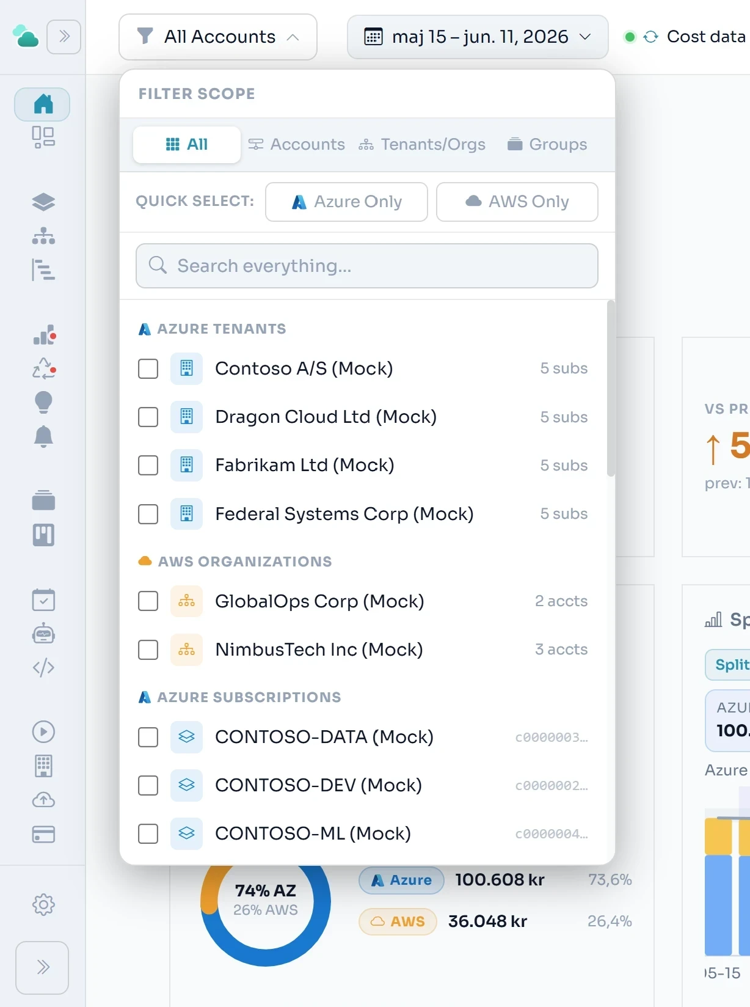Open the calendar check icon in sidebar
This screenshot has width=750, height=1007.
click(43, 599)
